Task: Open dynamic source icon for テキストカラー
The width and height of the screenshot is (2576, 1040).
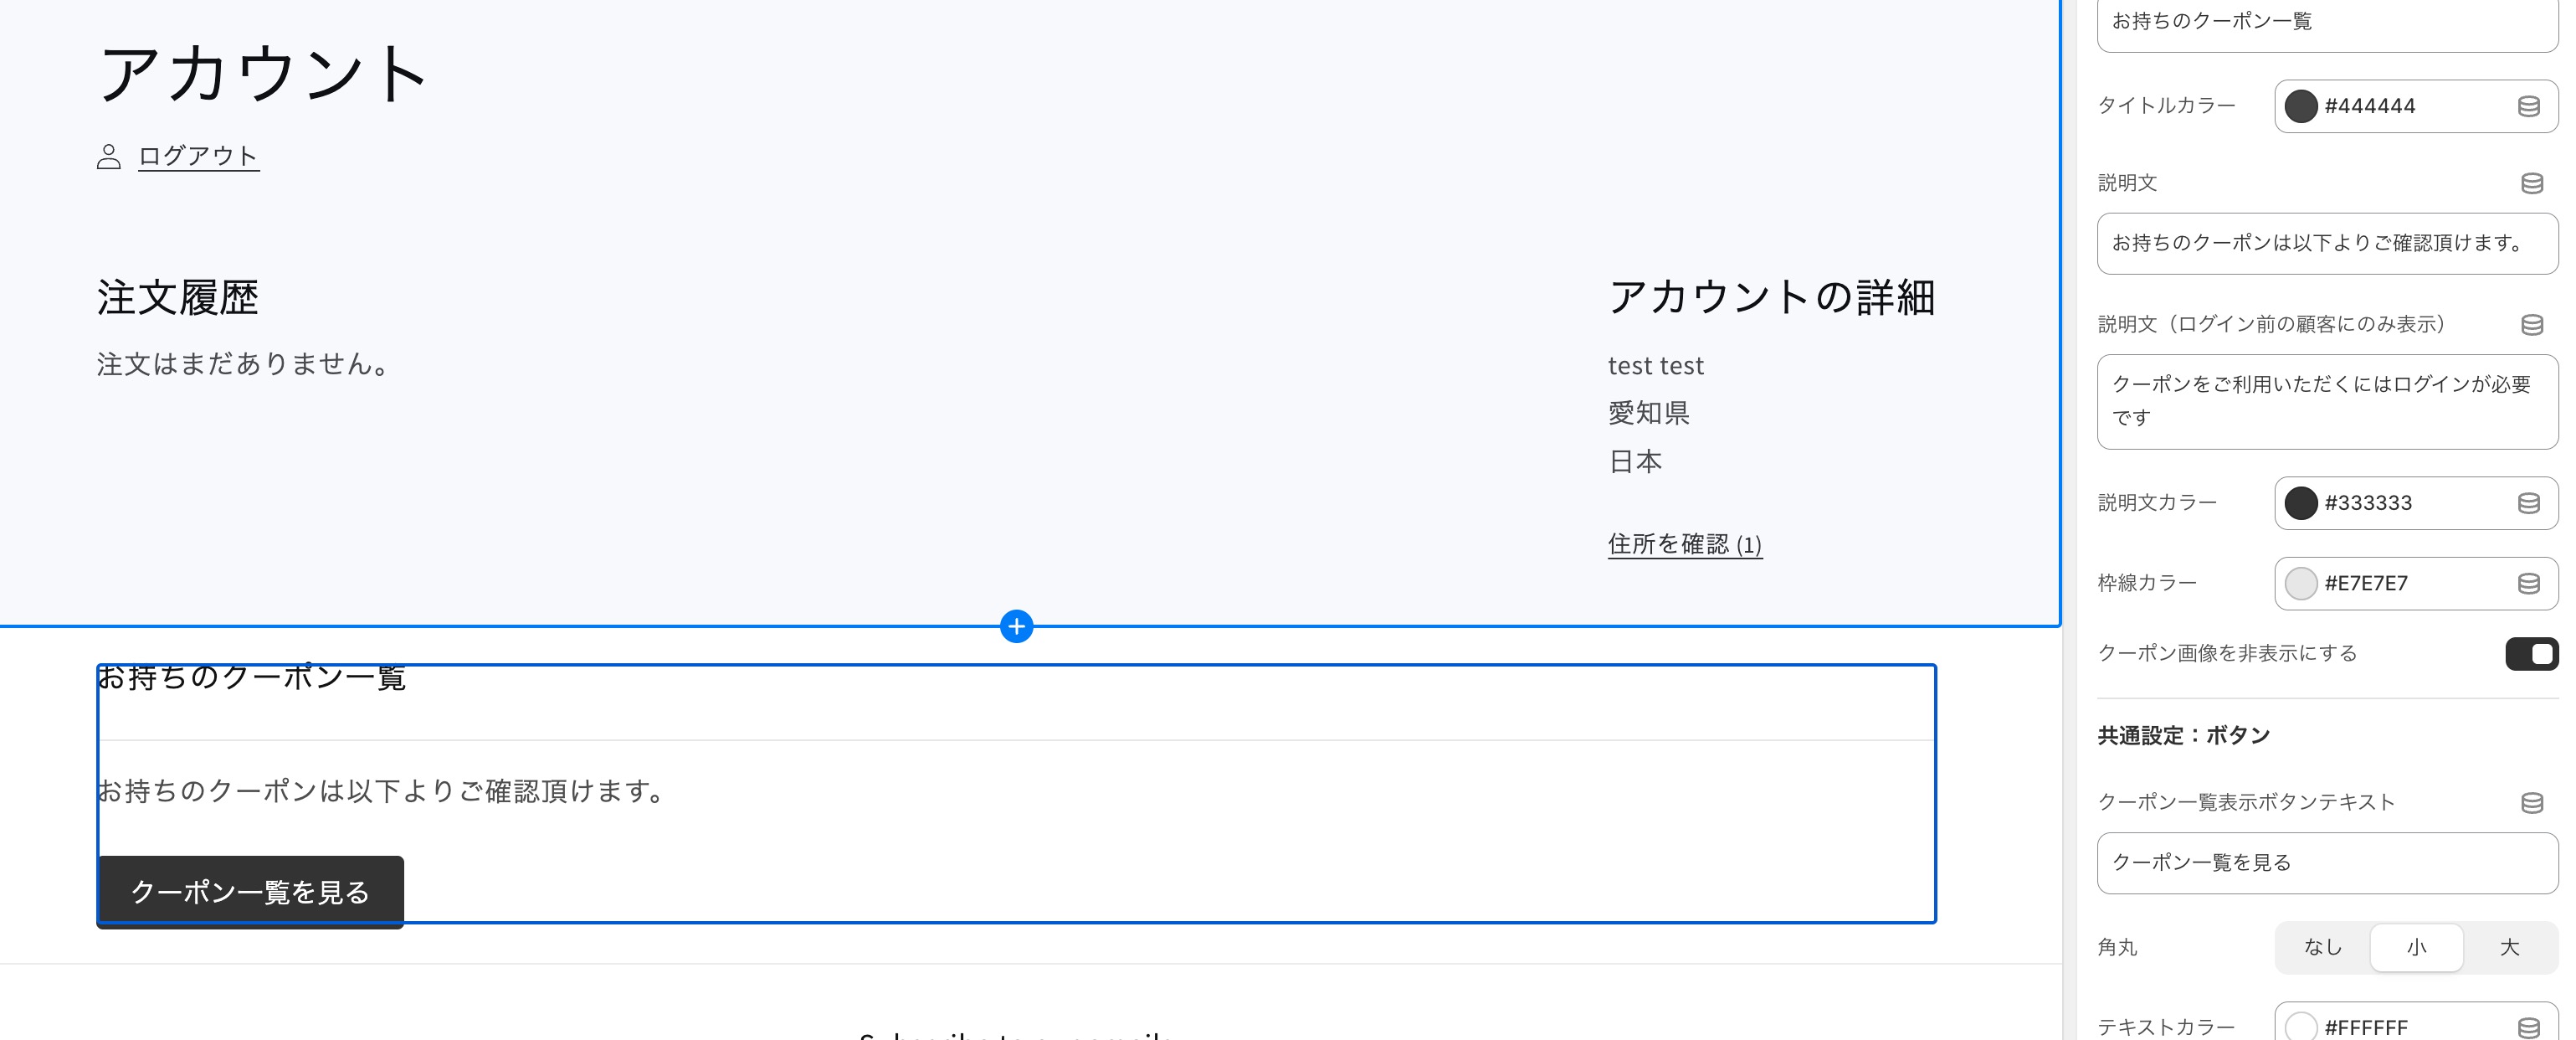Action: [x=2528, y=1027]
